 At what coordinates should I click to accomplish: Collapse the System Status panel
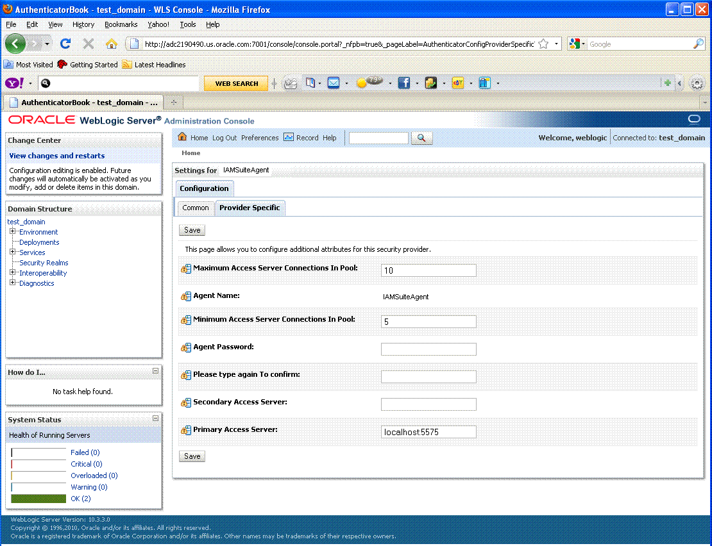point(155,419)
